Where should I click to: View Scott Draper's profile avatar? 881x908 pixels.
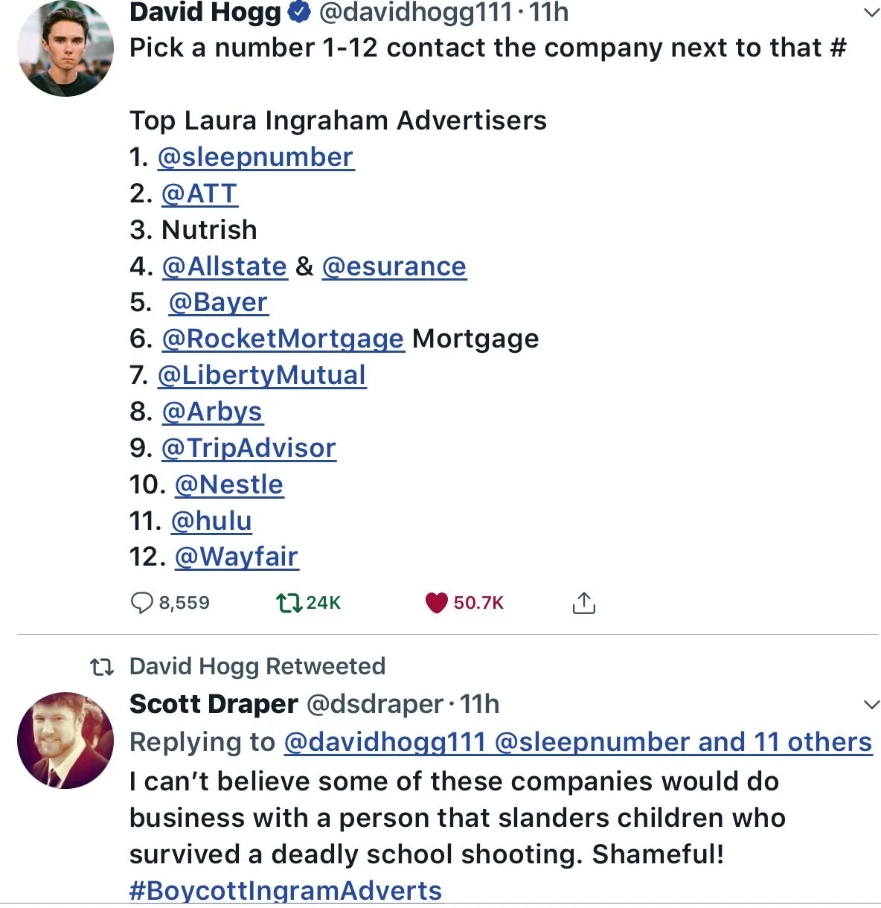[x=65, y=741]
